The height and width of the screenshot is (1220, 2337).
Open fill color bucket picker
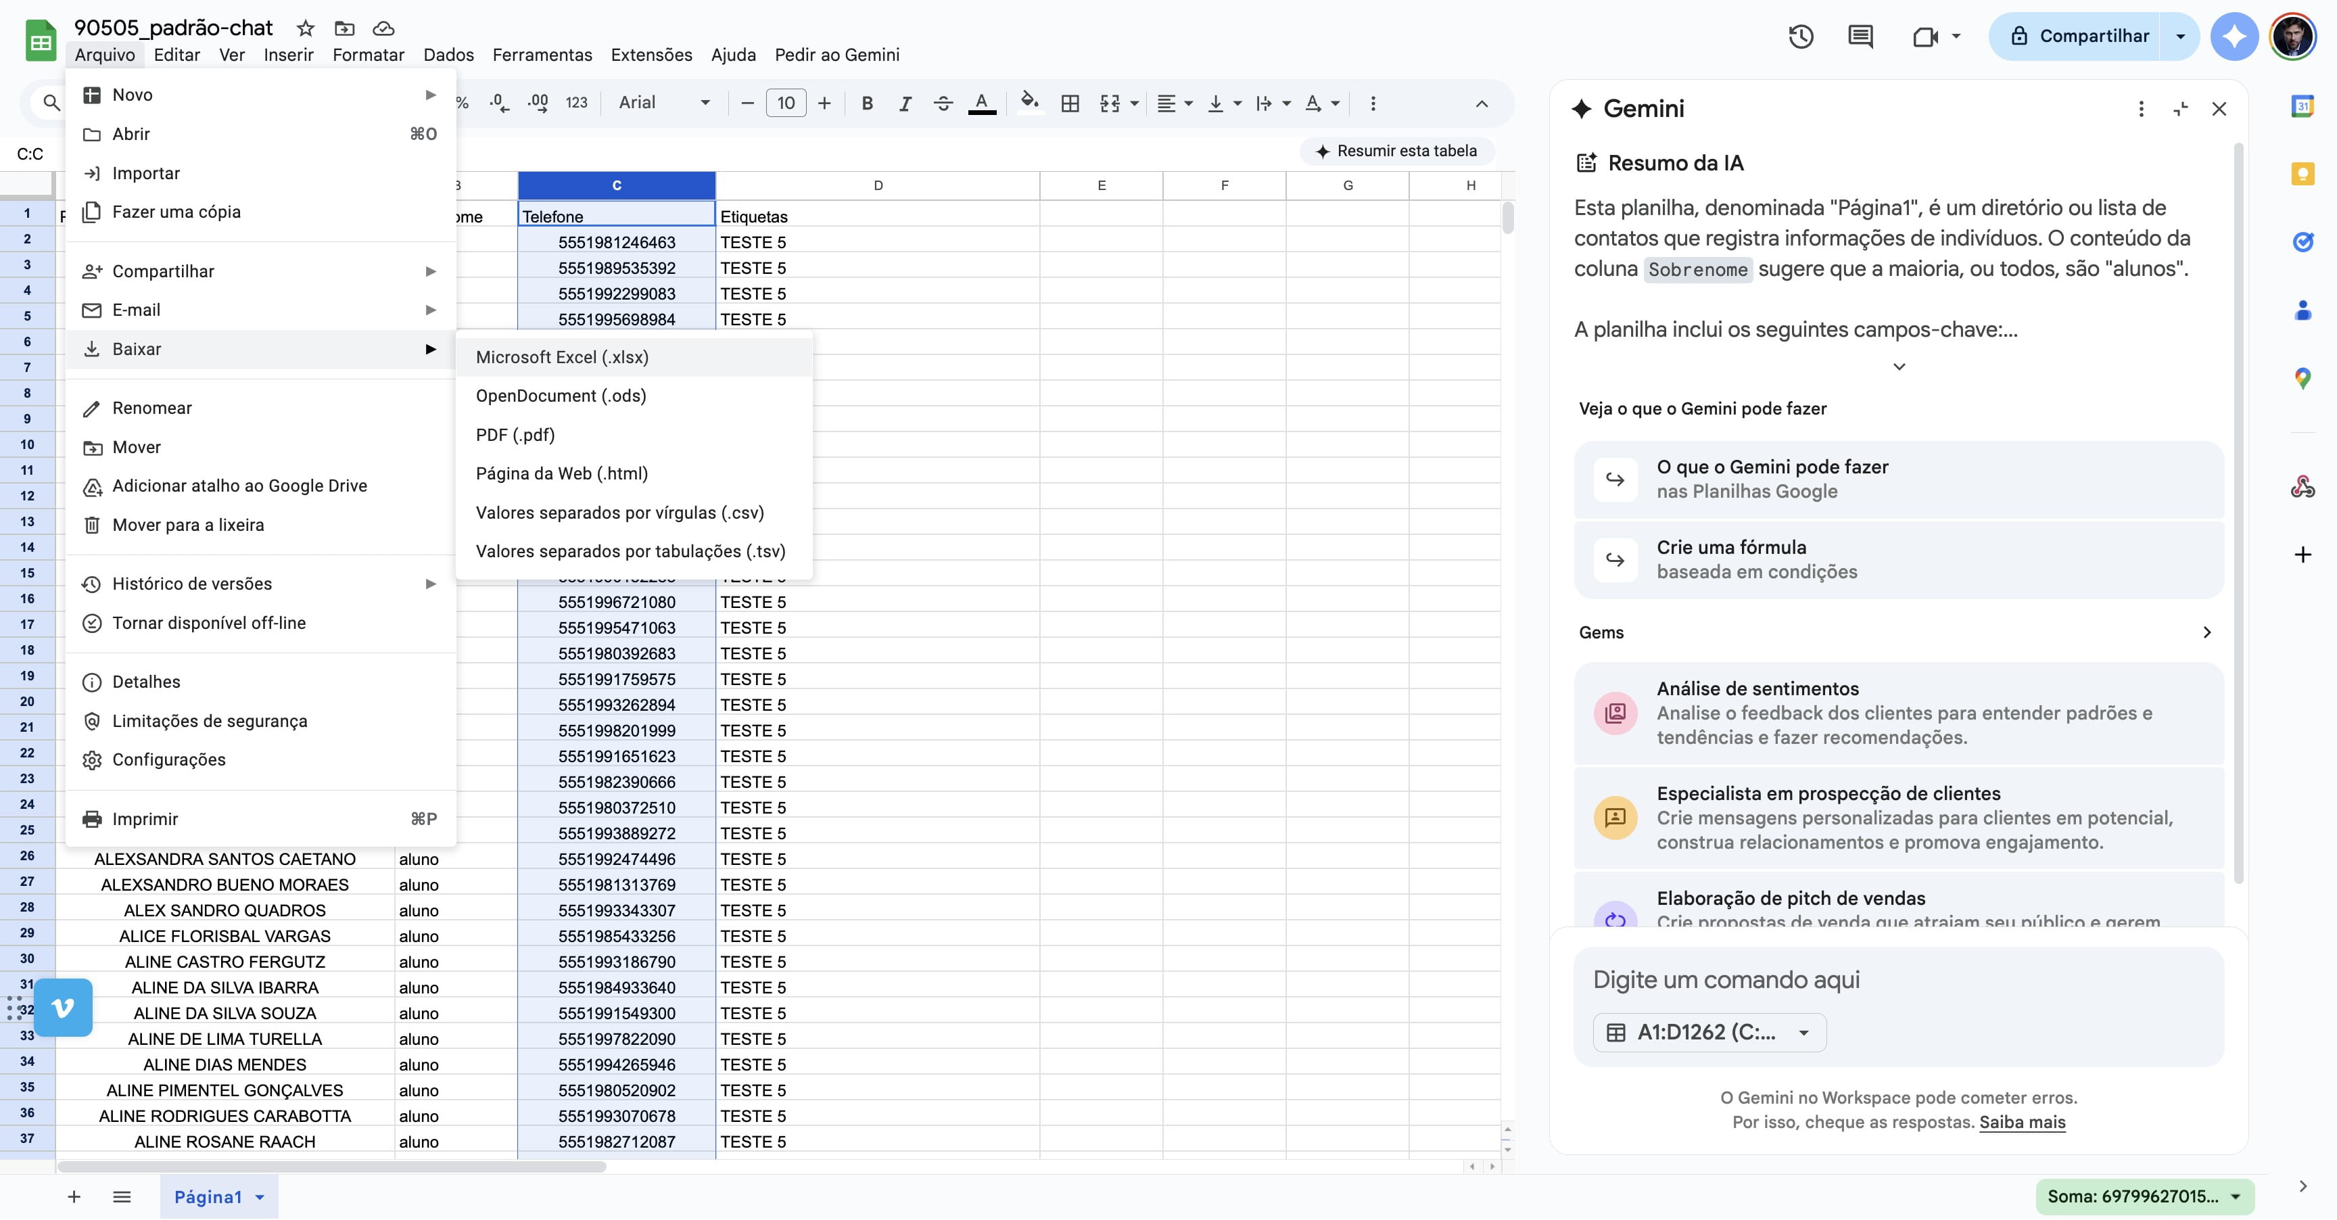pyautogui.click(x=1029, y=101)
